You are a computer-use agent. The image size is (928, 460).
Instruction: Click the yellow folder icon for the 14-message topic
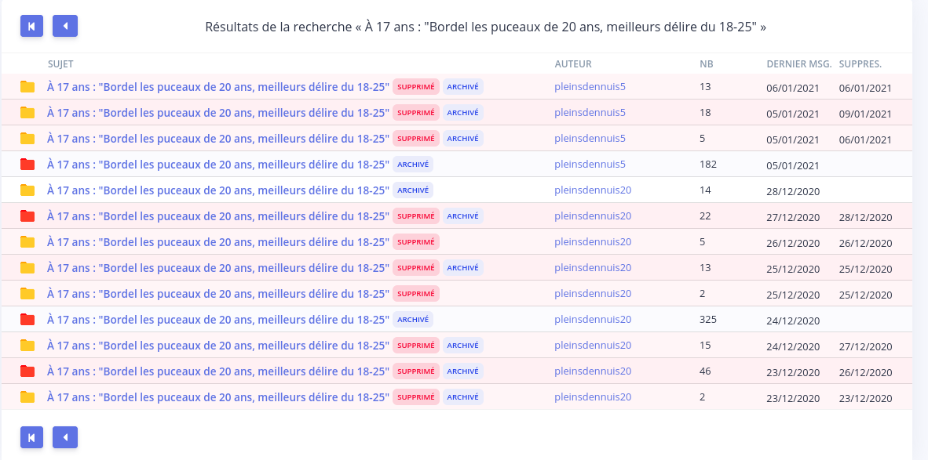27,190
